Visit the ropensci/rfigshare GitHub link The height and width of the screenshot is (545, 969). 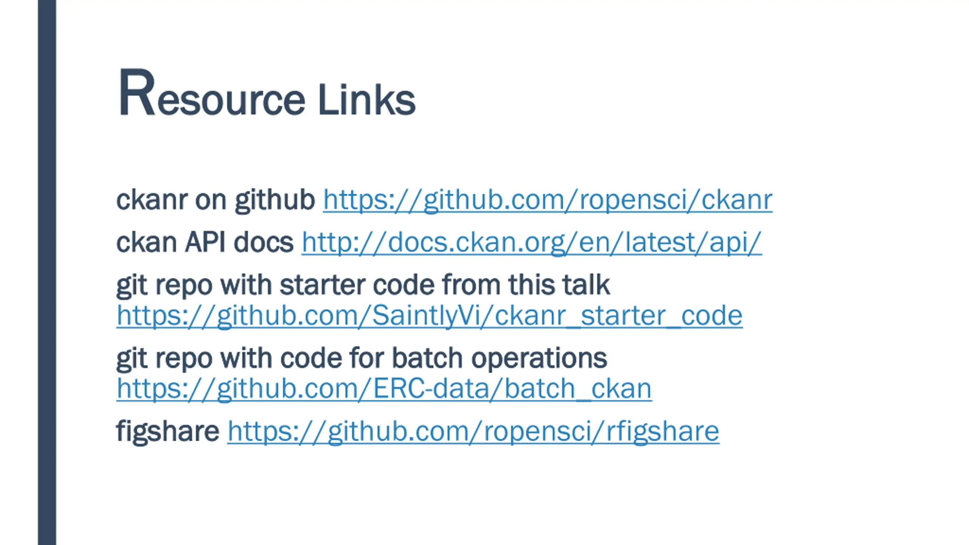pos(473,431)
